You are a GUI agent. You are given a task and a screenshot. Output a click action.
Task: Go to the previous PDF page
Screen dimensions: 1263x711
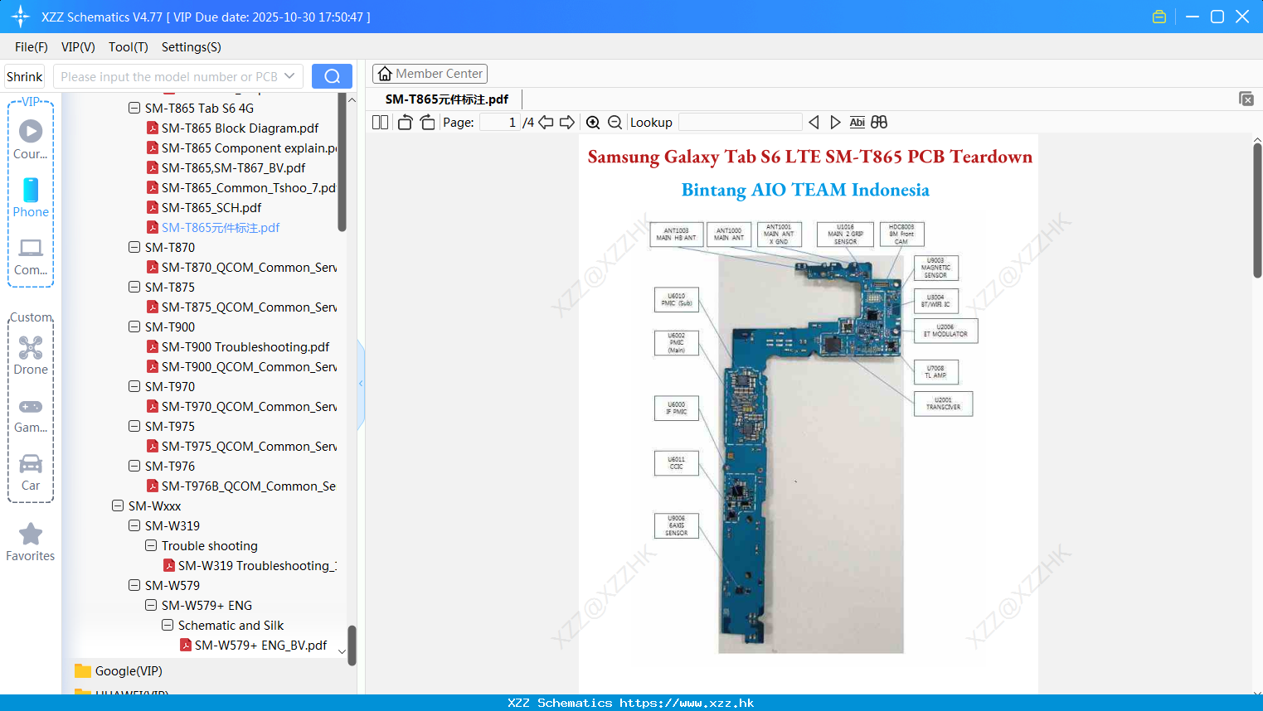546,123
